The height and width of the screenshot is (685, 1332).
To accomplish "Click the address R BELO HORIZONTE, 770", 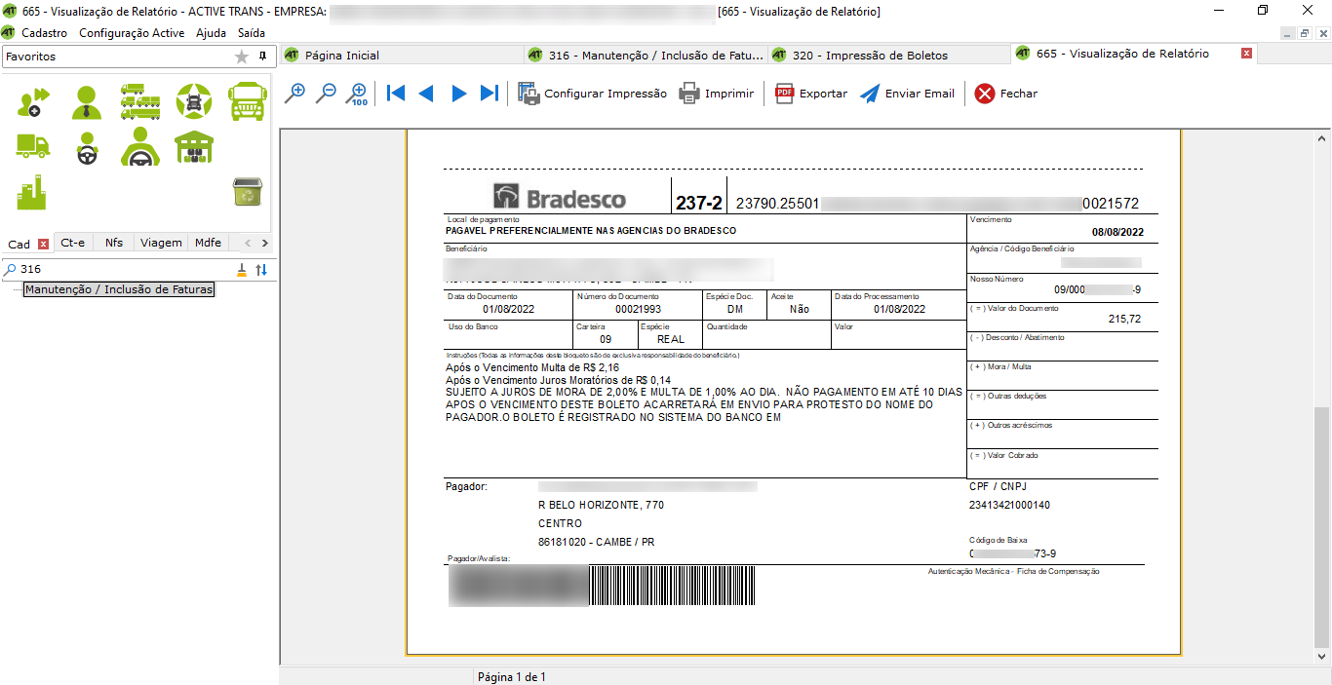I will coord(601,506).
